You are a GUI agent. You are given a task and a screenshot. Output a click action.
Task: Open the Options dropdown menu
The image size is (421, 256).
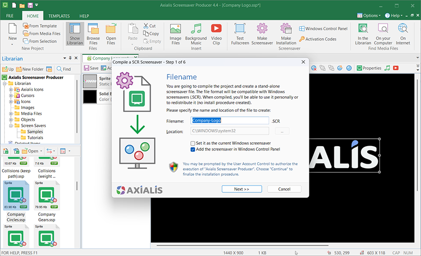coord(368,16)
